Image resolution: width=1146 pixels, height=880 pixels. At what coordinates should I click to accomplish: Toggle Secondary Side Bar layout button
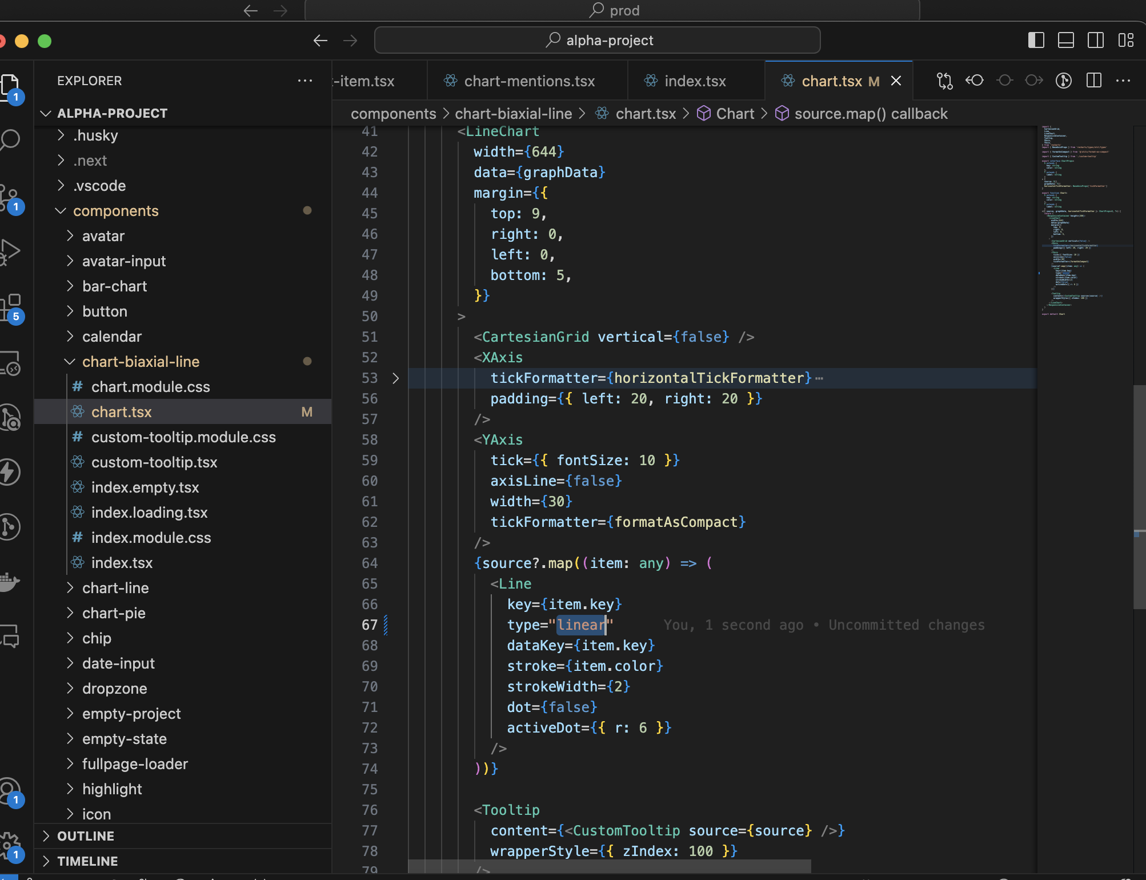[1095, 41]
